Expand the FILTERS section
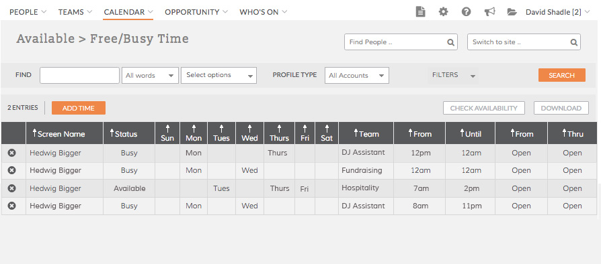Image resolution: width=601 pixels, height=264 pixels. [x=453, y=75]
